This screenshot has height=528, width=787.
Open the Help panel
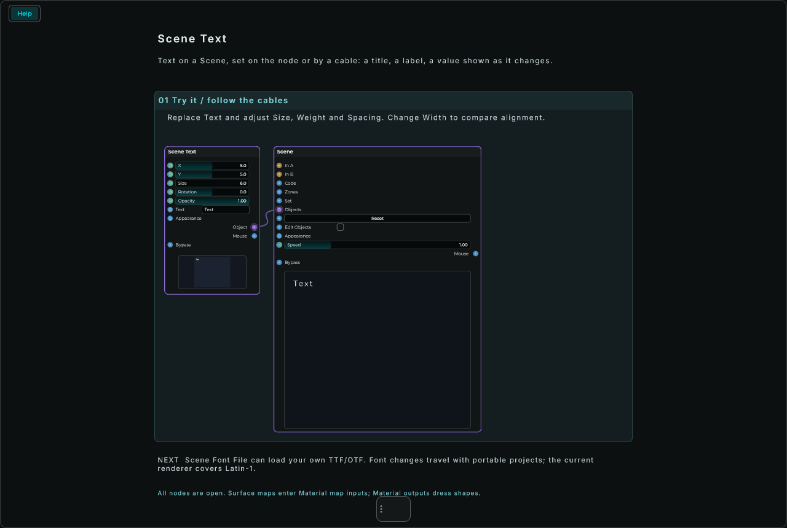pyautogui.click(x=25, y=14)
